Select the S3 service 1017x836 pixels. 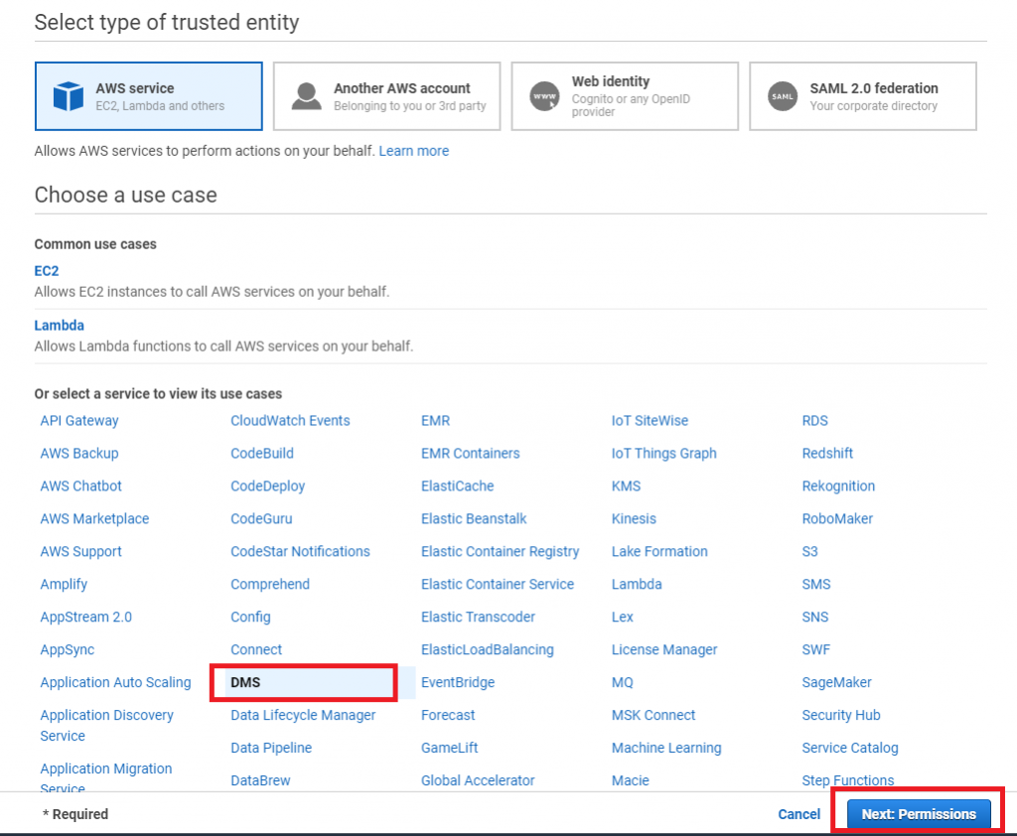pos(809,551)
